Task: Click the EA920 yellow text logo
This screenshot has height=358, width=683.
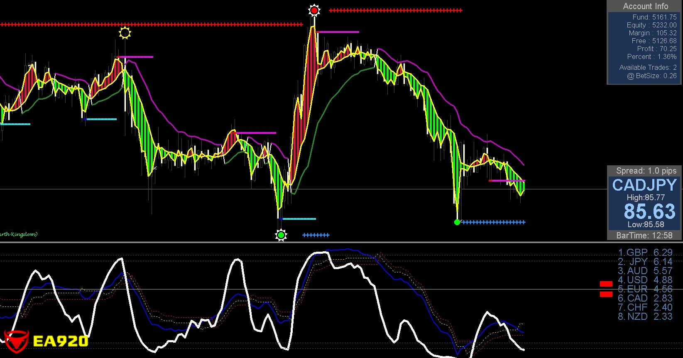Action: point(61,341)
